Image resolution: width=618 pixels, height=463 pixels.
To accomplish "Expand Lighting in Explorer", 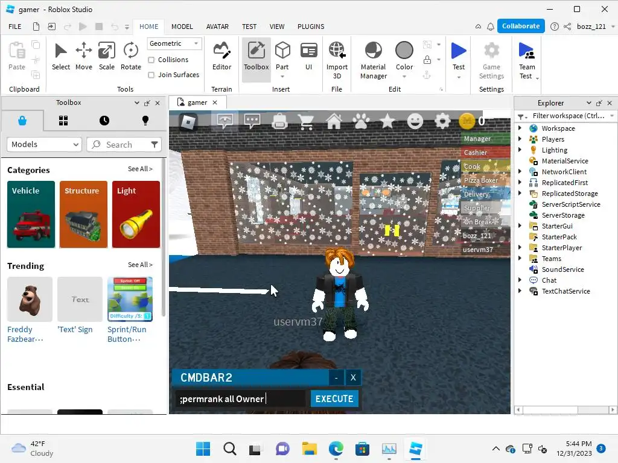I will (520, 150).
